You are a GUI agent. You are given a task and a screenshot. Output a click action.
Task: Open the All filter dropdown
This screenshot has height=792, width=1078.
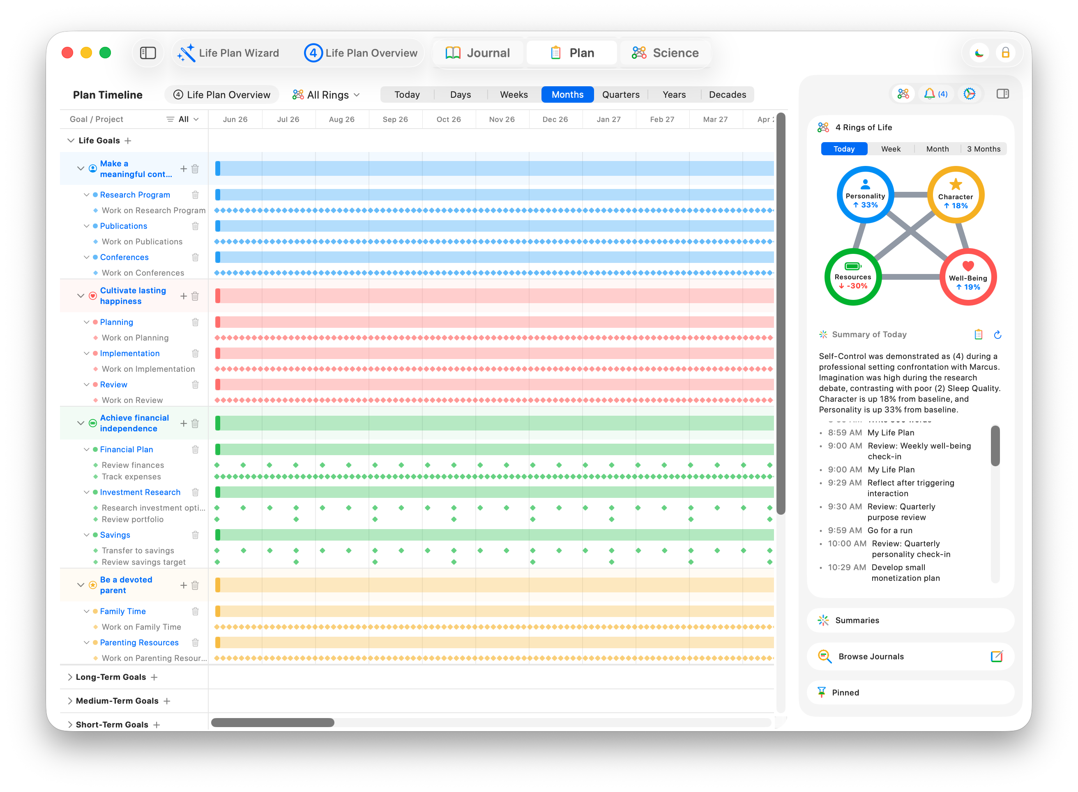pyautogui.click(x=183, y=119)
